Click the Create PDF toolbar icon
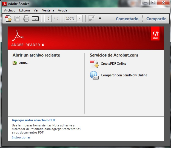Viewport: 171px width, 148px height. click(x=8, y=19)
